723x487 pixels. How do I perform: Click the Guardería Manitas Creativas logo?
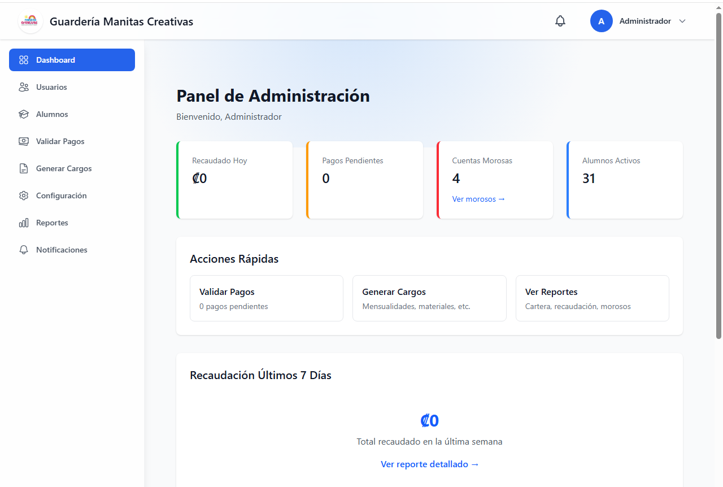click(x=31, y=21)
